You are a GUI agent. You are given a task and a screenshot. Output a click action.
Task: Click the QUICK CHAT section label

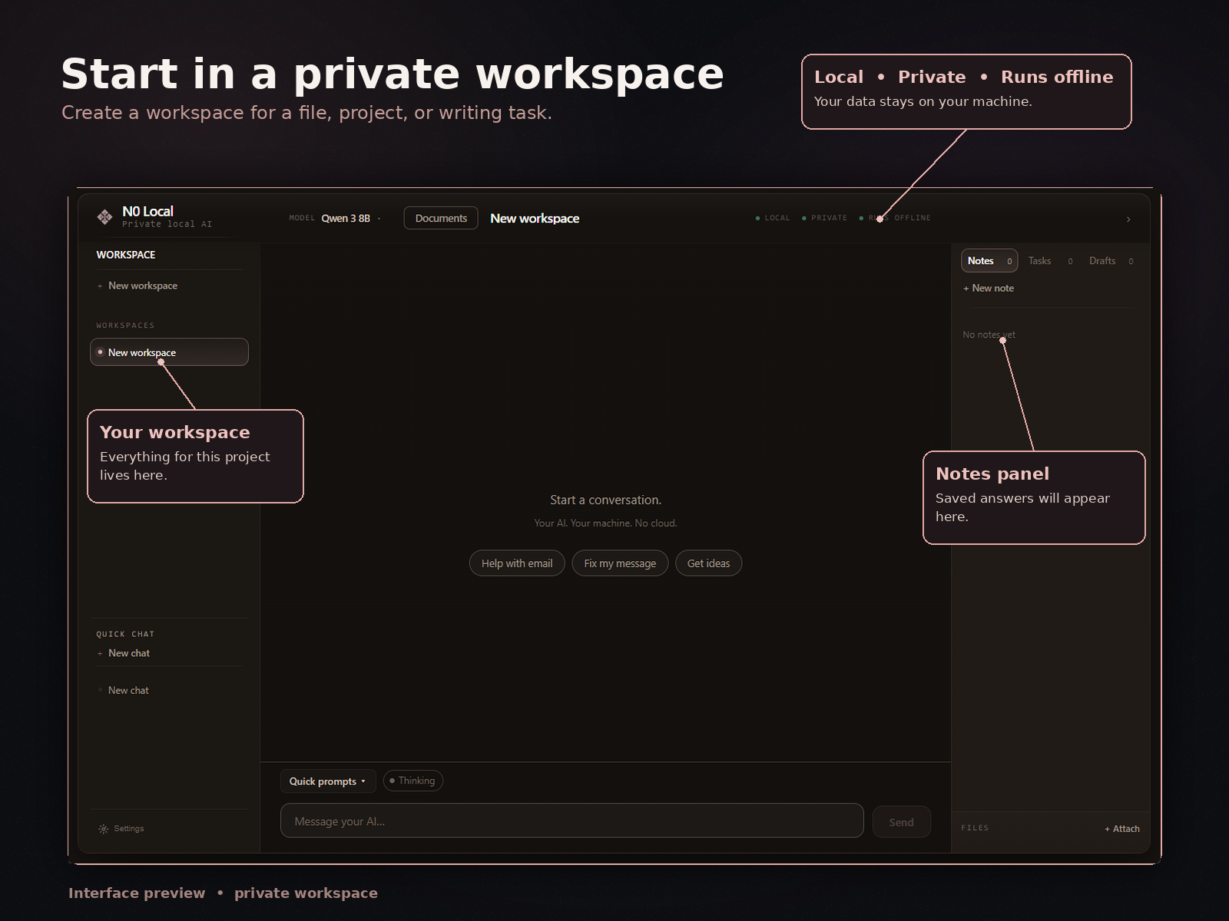click(125, 635)
